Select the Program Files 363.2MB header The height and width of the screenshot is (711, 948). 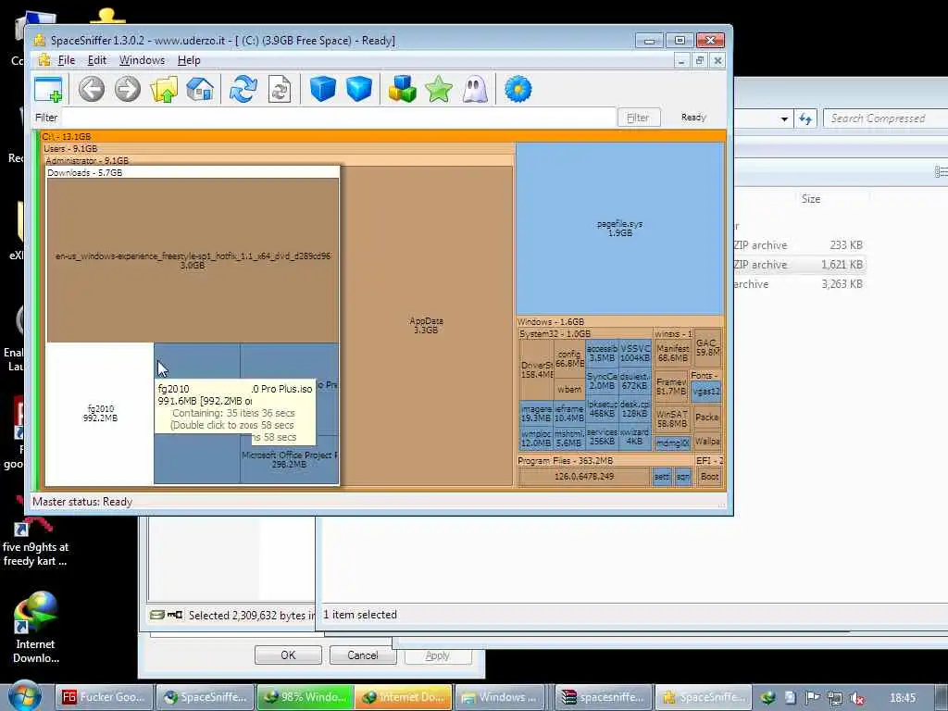click(605, 460)
